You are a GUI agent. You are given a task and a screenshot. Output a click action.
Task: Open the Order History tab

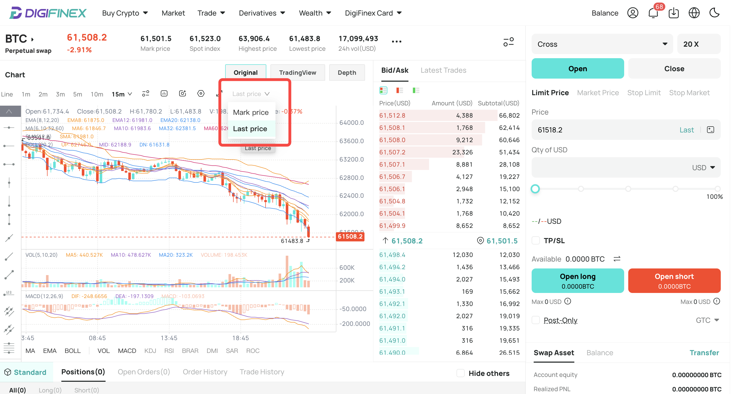[x=205, y=372]
